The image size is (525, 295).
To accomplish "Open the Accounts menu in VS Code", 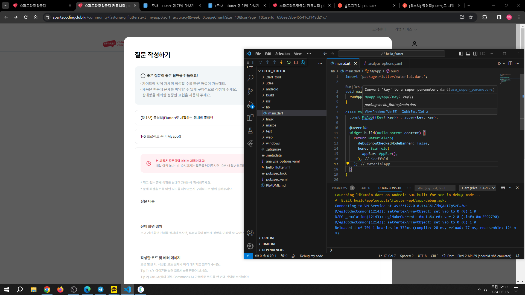I will coord(250,233).
